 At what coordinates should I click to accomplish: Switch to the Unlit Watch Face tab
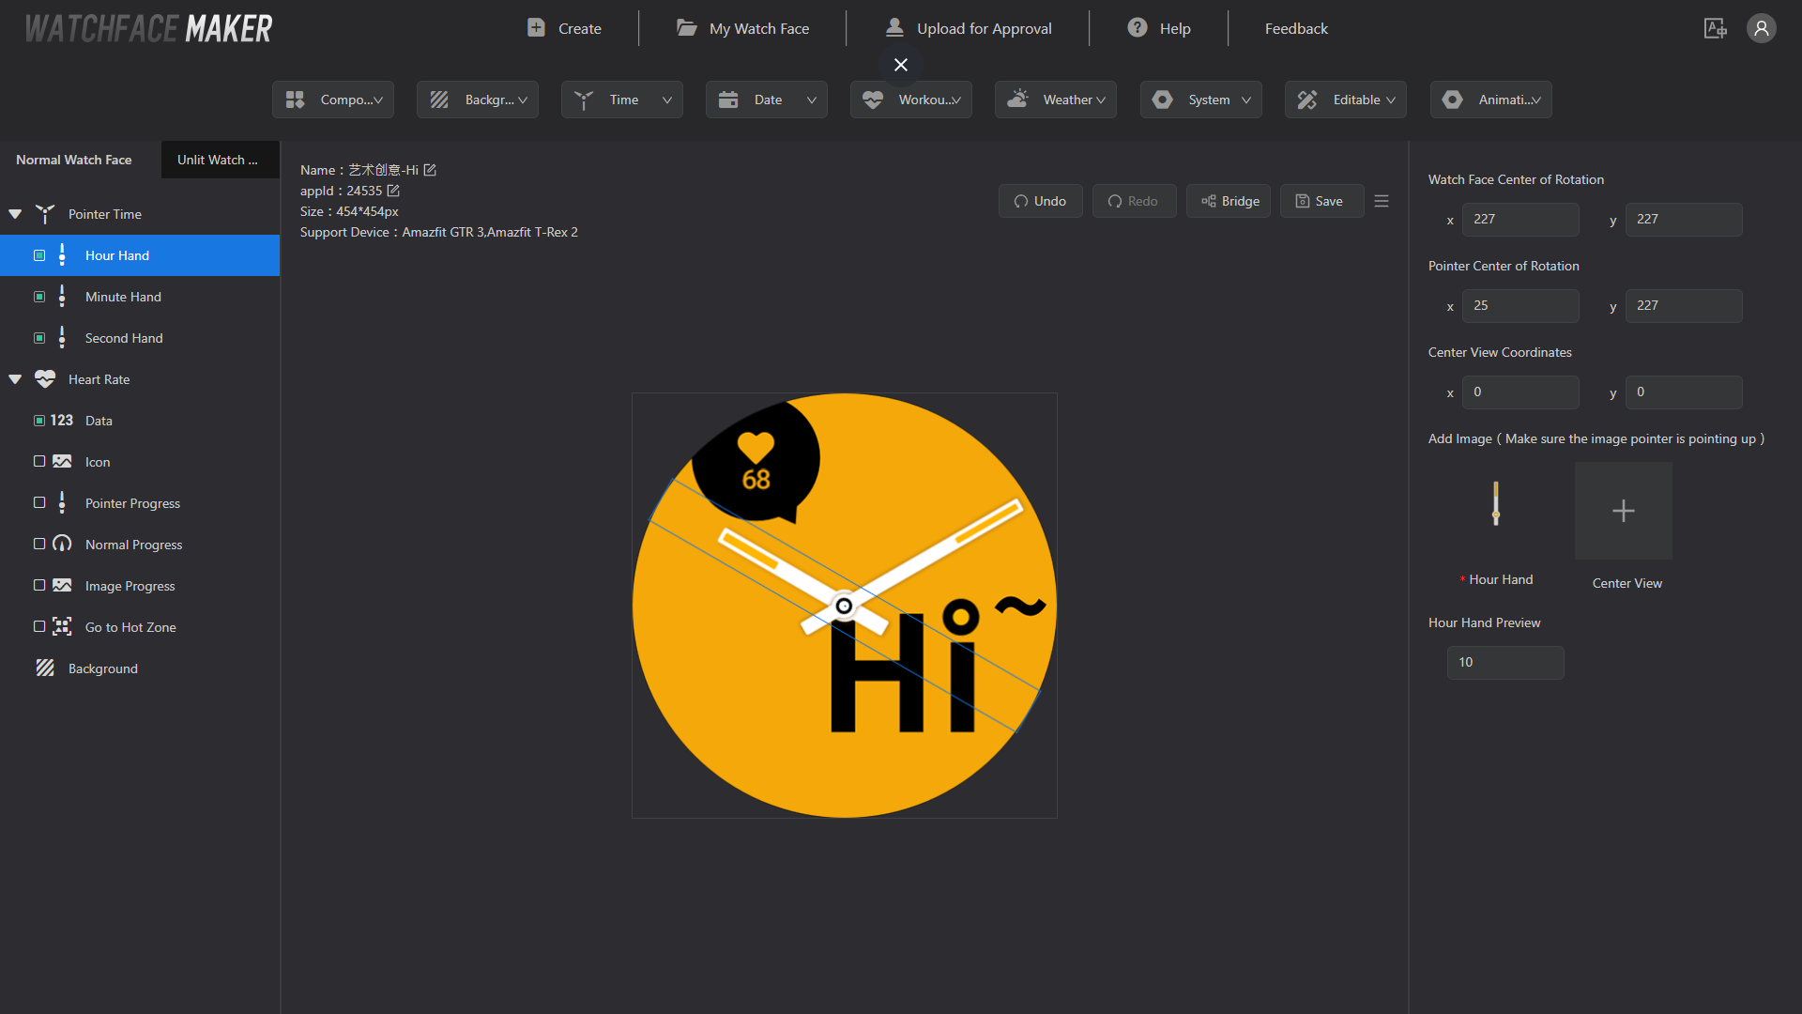(x=217, y=159)
